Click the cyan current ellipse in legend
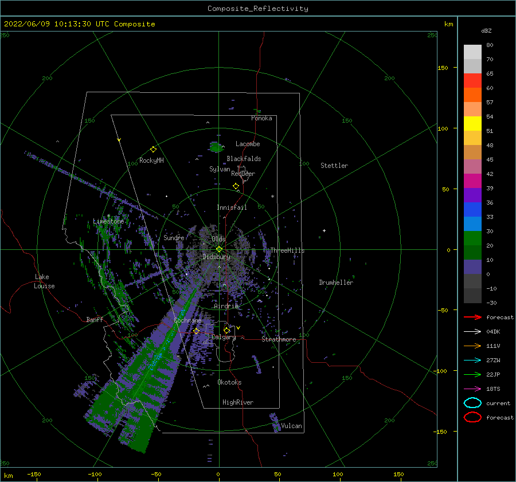The width and height of the screenshot is (516, 482). coord(472,403)
